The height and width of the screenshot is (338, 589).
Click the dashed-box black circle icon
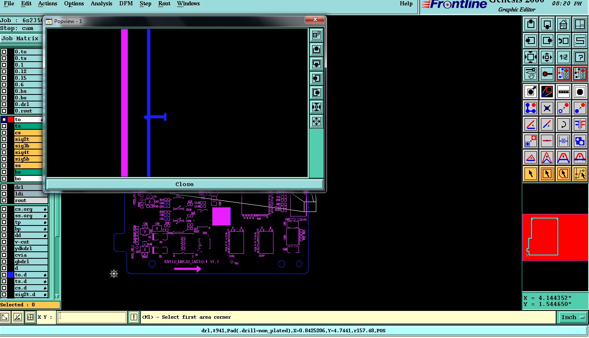coord(580,92)
